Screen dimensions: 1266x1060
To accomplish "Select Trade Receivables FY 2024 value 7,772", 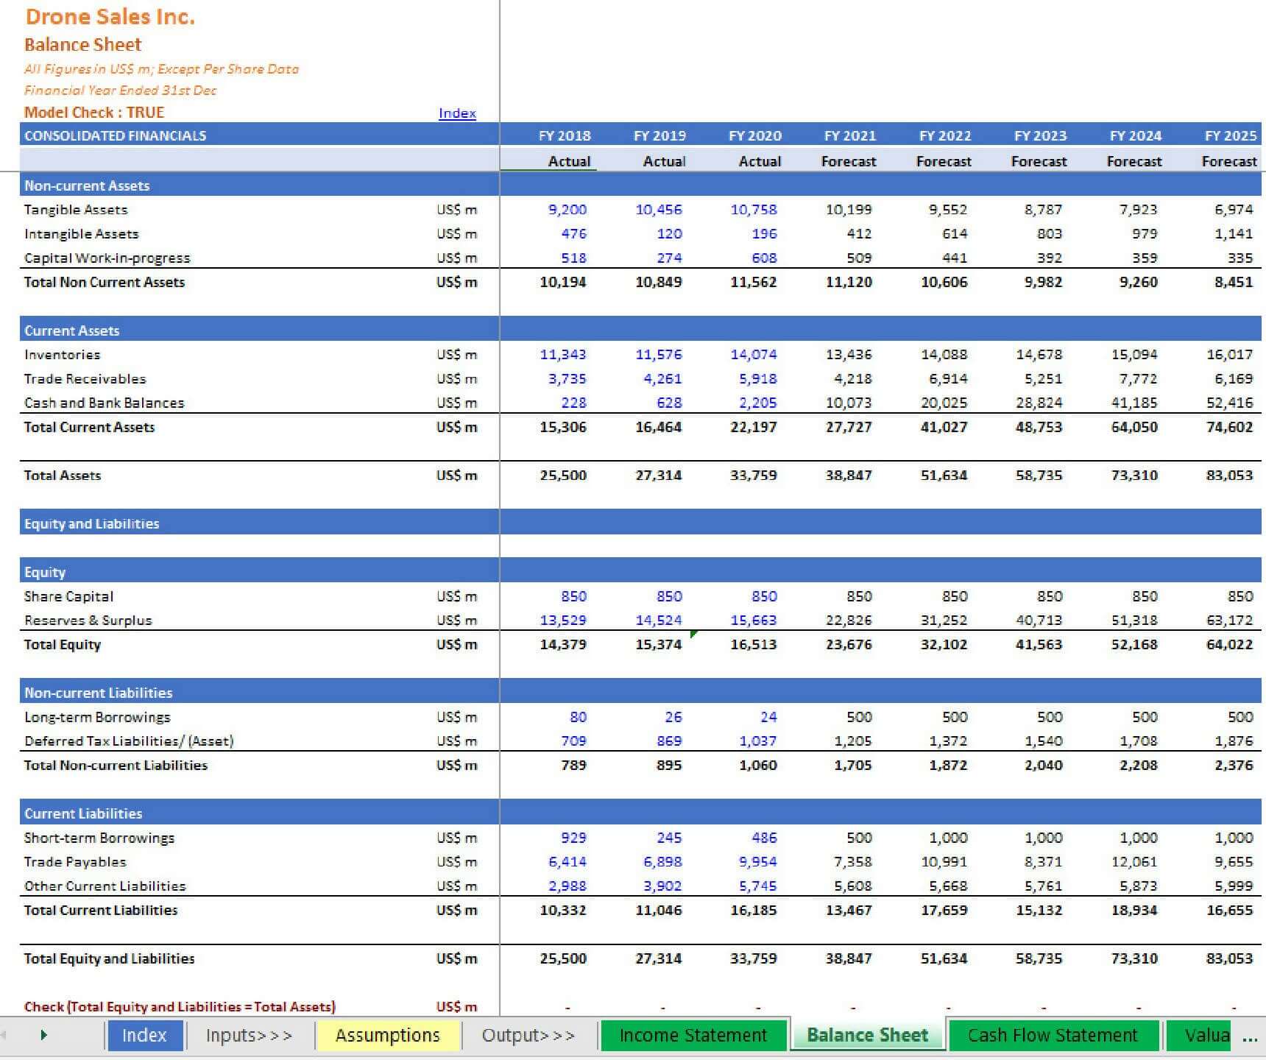I will (1139, 379).
